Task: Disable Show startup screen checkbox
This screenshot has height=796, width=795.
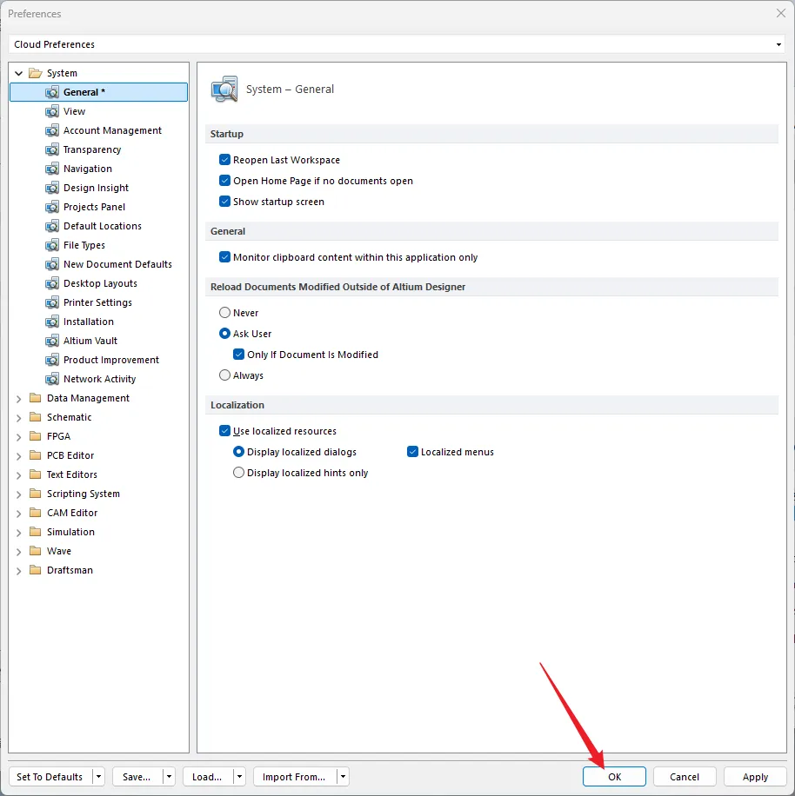Action: coord(224,202)
